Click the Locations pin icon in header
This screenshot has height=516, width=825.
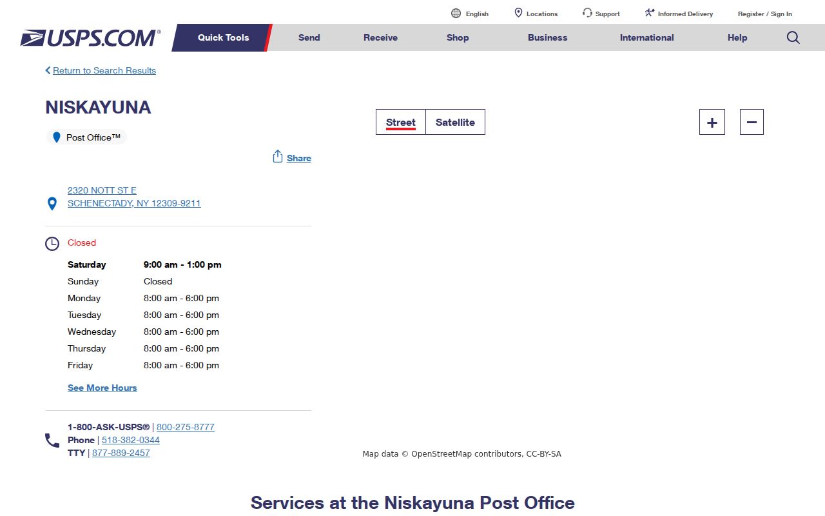518,13
